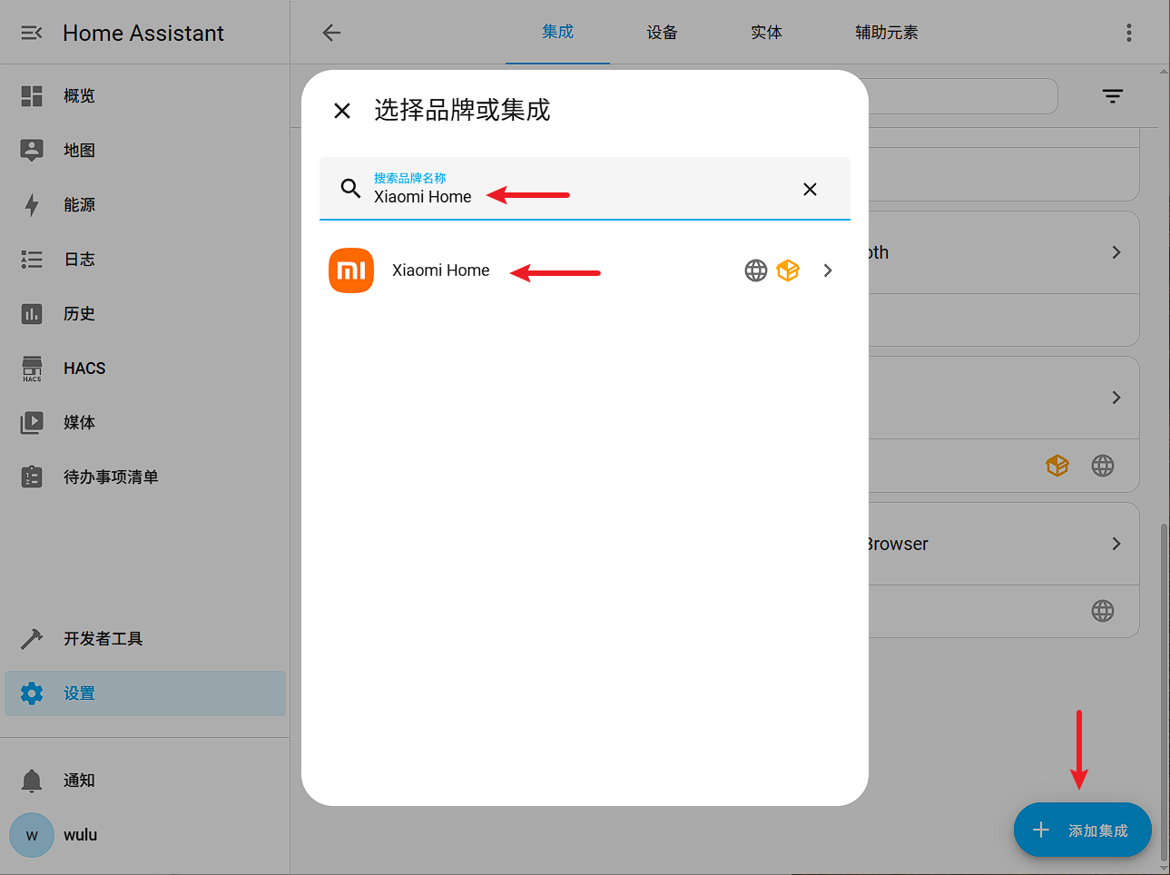
Task: Open the 地图 map page
Action: pyautogui.click(x=145, y=150)
